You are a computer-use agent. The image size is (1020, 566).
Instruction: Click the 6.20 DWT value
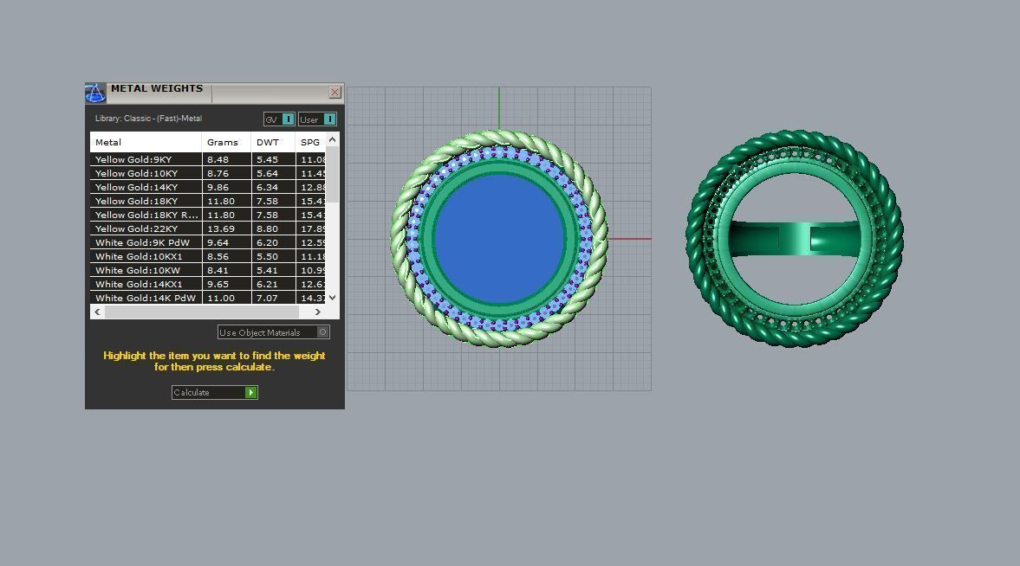pyautogui.click(x=268, y=242)
